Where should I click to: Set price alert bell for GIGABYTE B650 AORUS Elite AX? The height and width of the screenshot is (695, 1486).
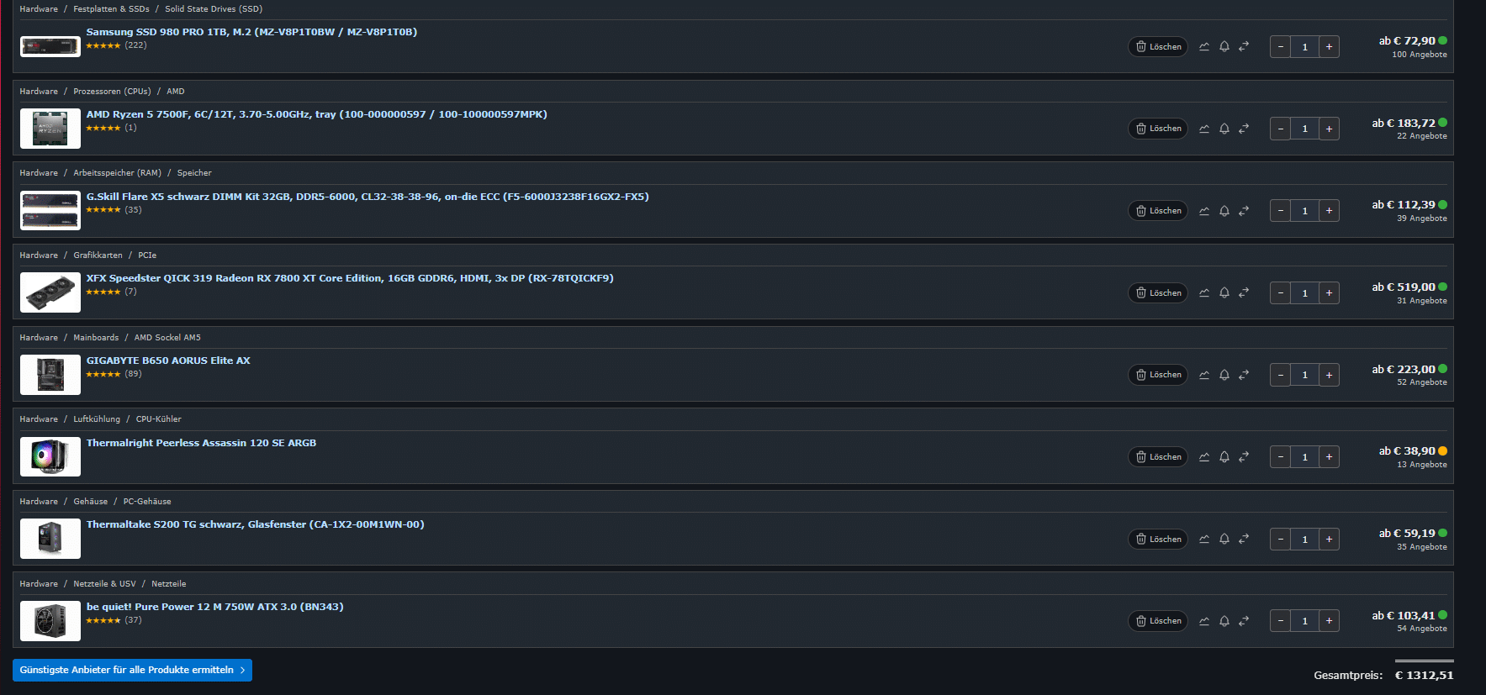pyautogui.click(x=1224, y=375)
